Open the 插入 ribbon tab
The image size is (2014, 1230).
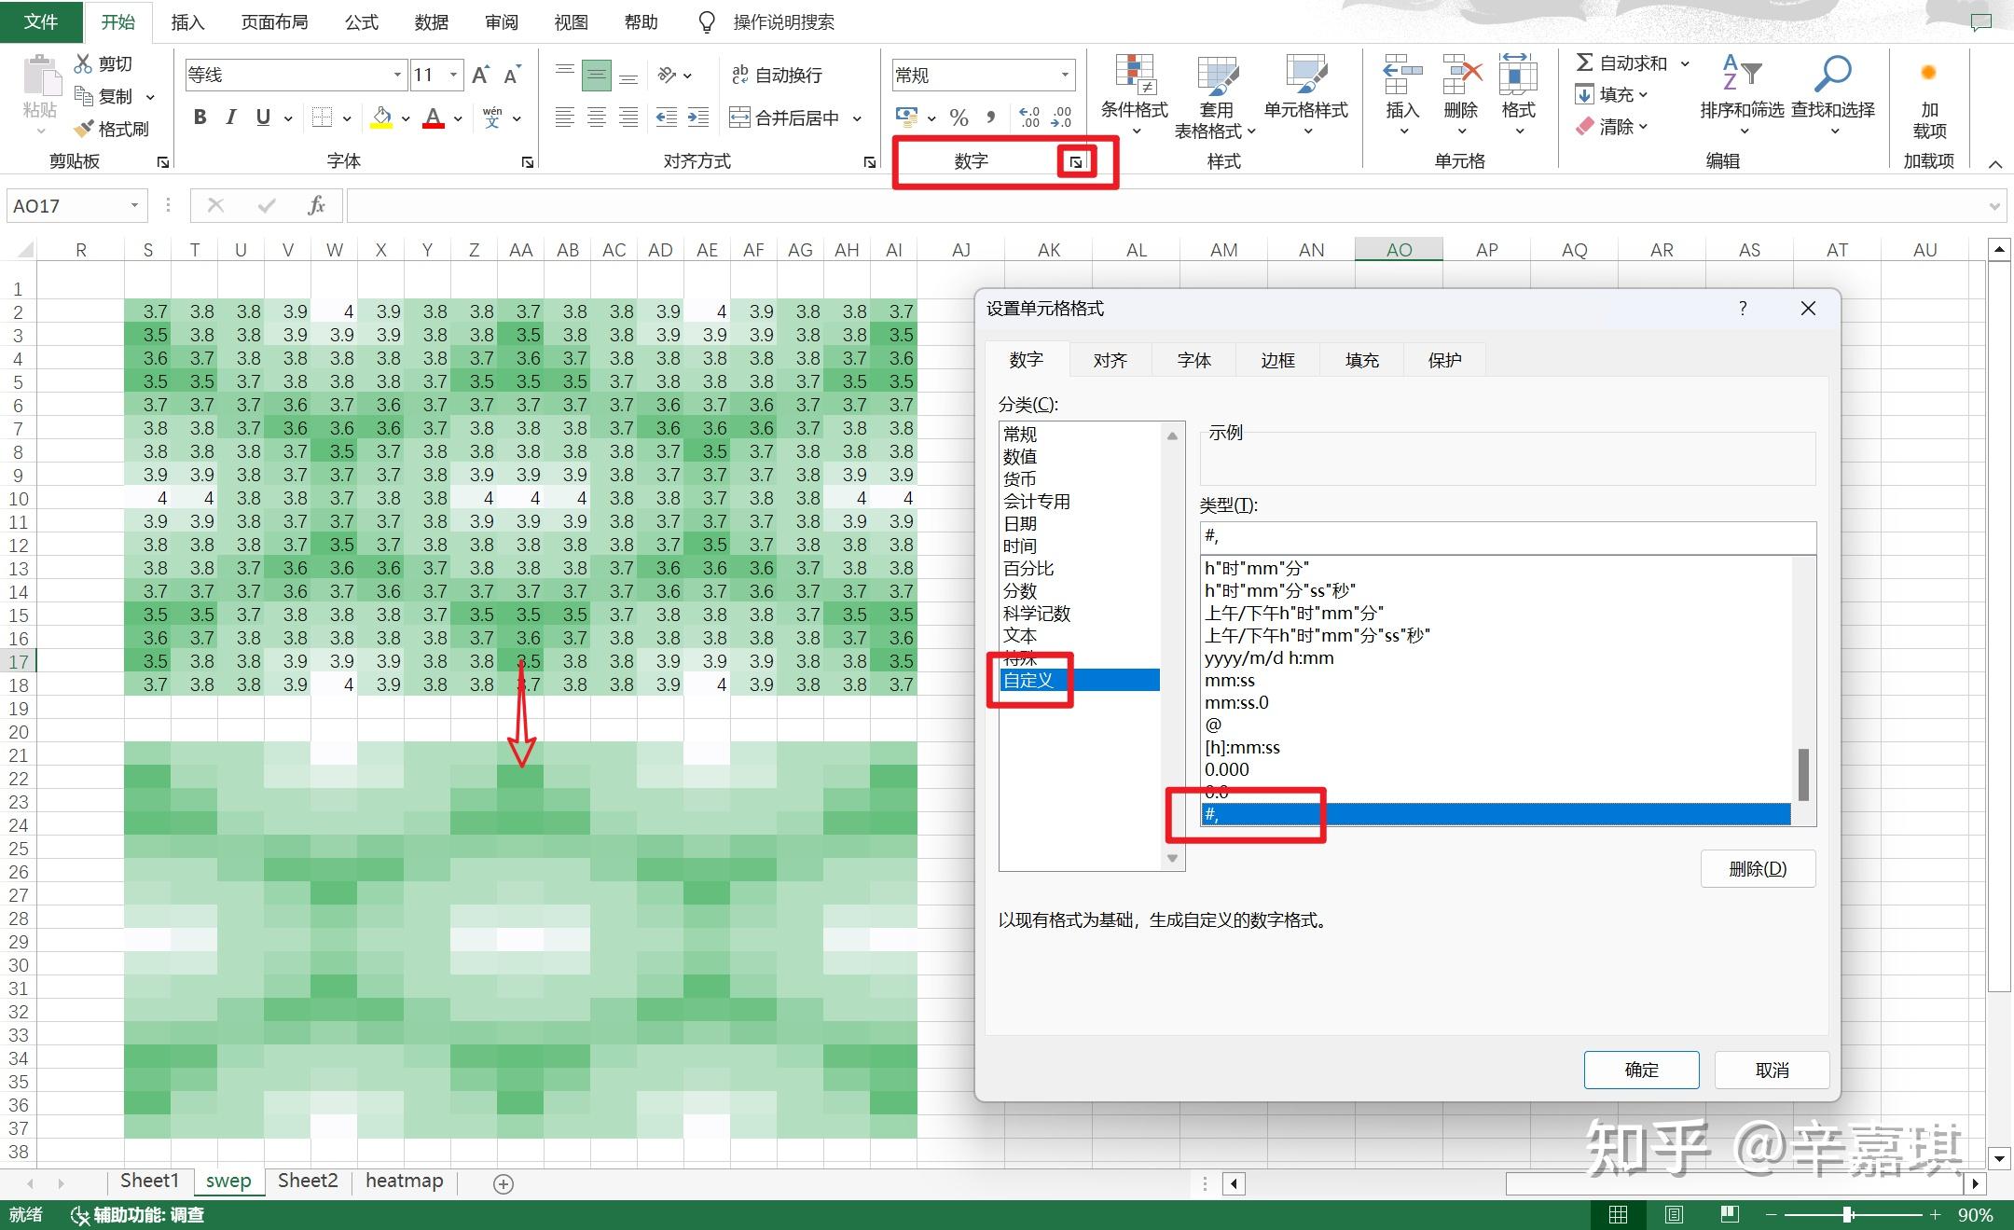point(187,21)
